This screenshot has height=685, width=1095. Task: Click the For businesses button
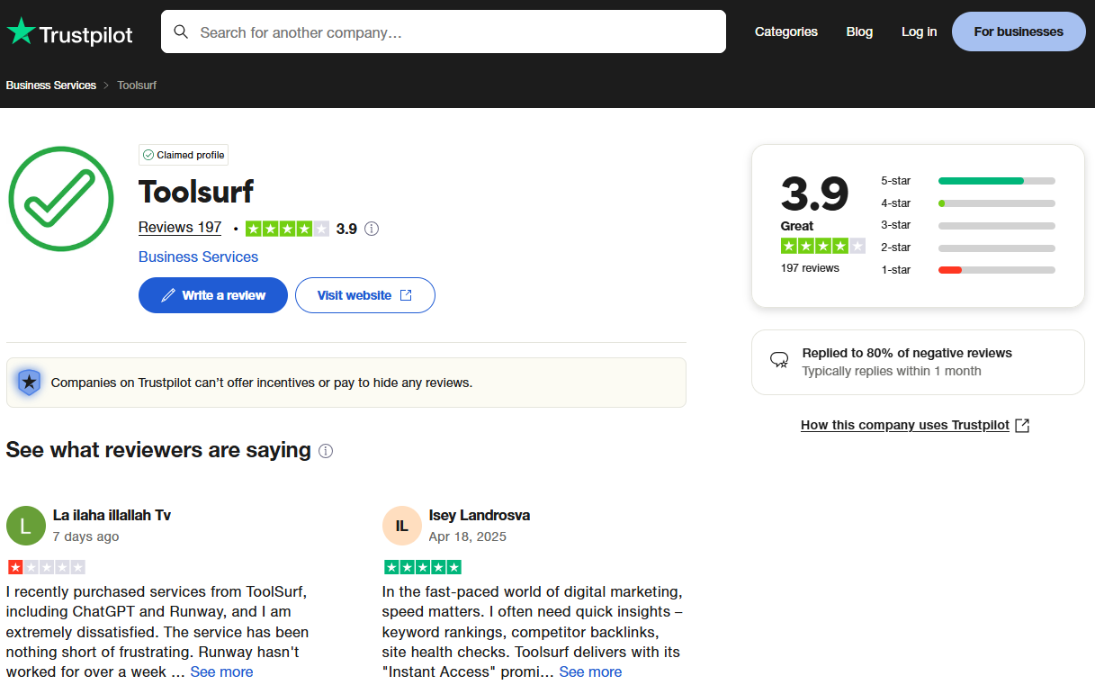[x=1019, y=32]
